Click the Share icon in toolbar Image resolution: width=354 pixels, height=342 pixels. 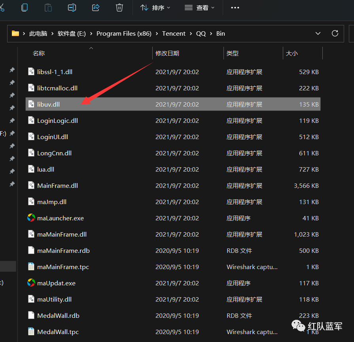(x=96, y=8)
